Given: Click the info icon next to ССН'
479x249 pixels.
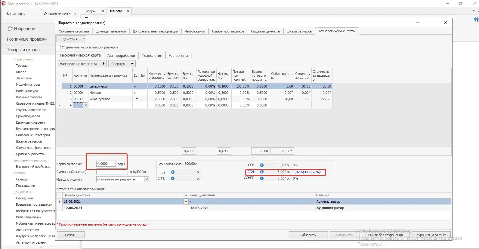Looking at the screenshot, I should [262, 172].
